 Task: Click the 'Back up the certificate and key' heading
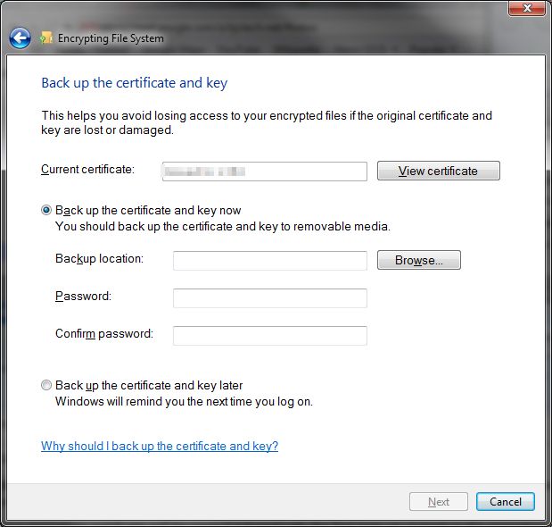pyautogui.click(x=135, y=84)
